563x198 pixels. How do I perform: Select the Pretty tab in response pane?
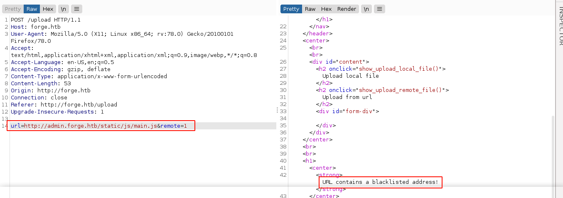coord(291,9)
